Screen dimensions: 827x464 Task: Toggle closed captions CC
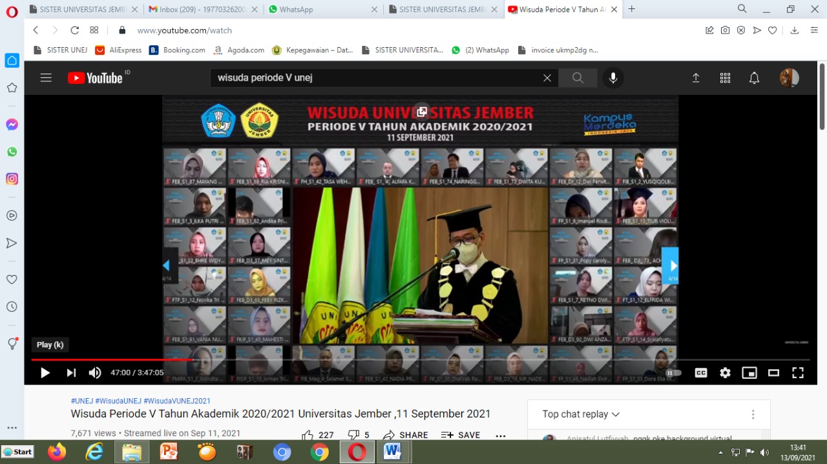click(x=700, y=372)
